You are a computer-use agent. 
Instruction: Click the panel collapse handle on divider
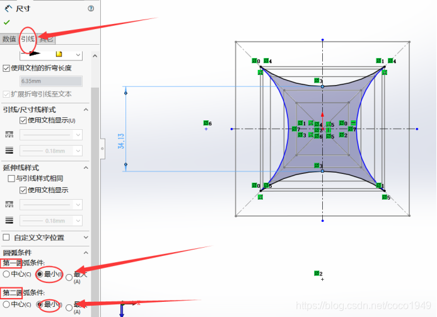(102, 149)
